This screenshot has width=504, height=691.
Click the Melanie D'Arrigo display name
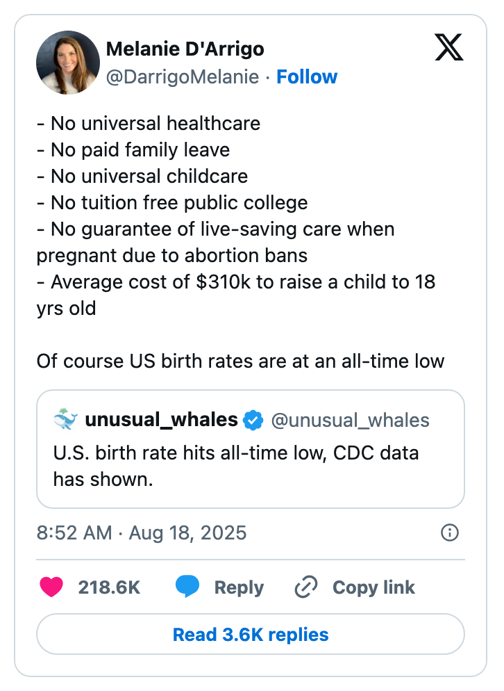(185, 49)
